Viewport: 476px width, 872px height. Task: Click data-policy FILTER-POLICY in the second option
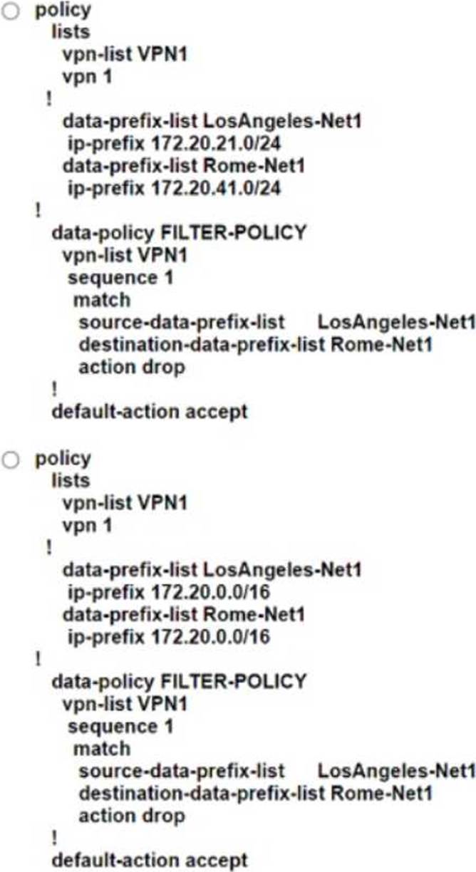(179, 681)
